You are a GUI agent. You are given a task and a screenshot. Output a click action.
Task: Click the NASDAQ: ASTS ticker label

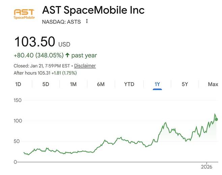coord(61,22)
